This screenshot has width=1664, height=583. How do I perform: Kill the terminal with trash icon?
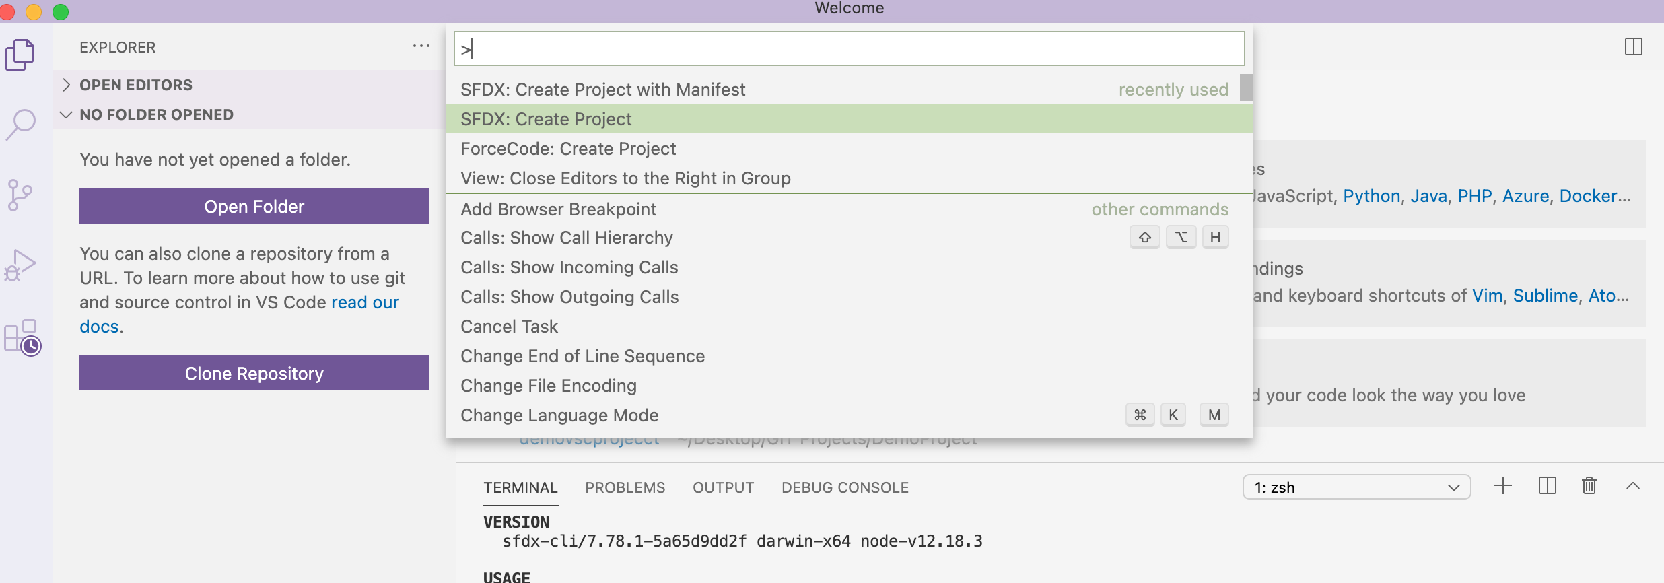tap(1589, 486)
